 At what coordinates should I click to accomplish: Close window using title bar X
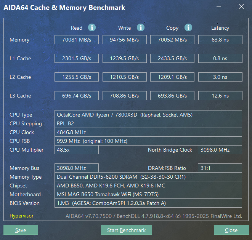(241, 6)
